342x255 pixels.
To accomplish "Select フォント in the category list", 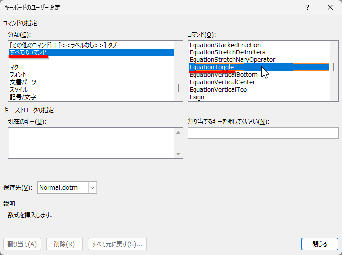I will 92,75.
